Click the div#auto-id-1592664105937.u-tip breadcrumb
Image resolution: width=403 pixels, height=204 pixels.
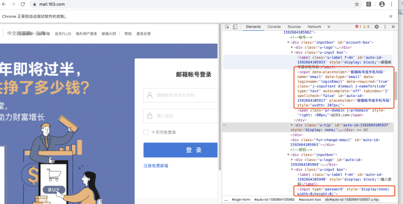click(x=352, y=200)
